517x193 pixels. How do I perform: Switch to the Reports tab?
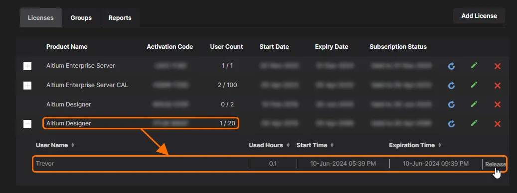click(x=120, y=18)
